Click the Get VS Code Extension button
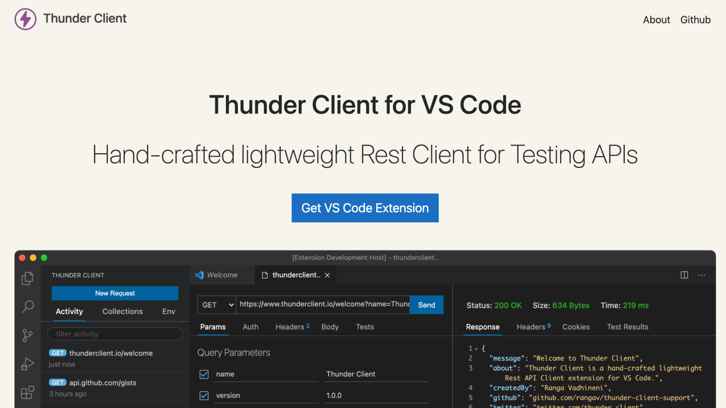This screenshot has height=408, width=726. coord(365,208)
